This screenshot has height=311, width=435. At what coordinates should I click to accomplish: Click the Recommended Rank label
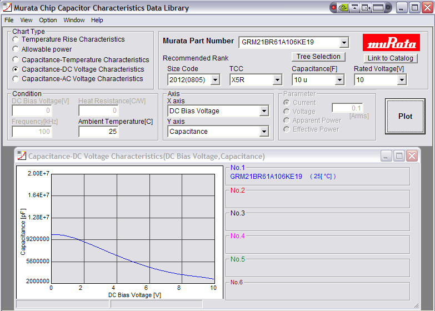(x=196, y=58)
